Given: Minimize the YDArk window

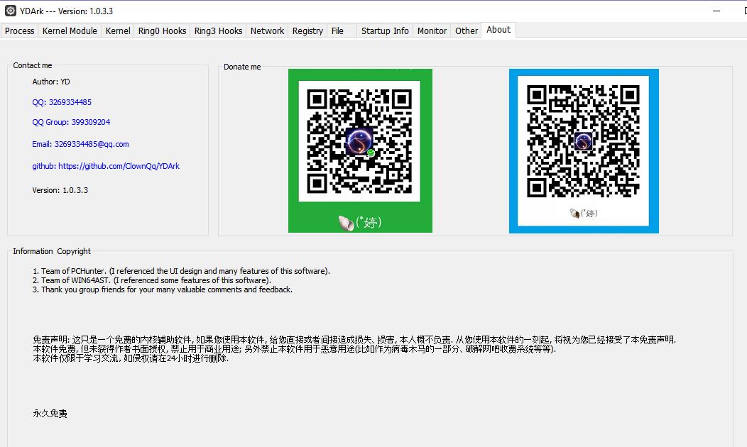Looking at the screenshot, I should point(716,11).
